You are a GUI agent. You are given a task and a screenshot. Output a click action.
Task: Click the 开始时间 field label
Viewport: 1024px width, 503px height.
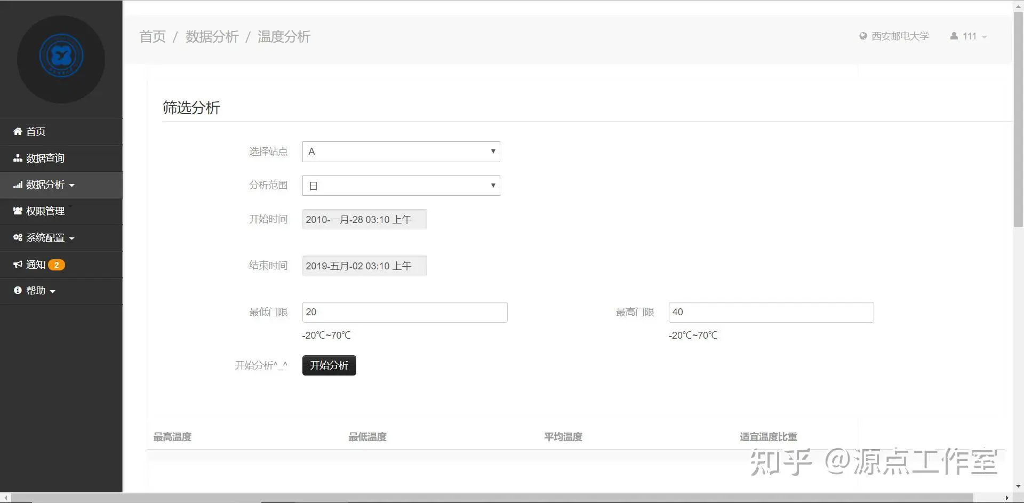(x=268, y=219)
